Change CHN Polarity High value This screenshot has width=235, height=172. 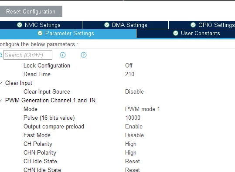point(131,152)
